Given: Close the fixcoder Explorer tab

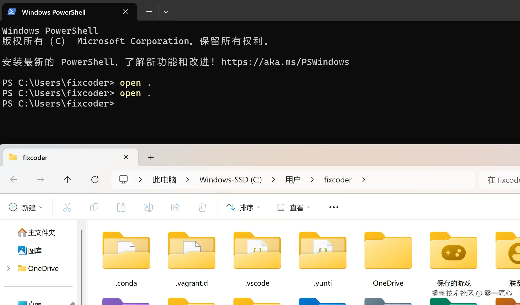Looking at the screenshot, I should tap(126, 157).
